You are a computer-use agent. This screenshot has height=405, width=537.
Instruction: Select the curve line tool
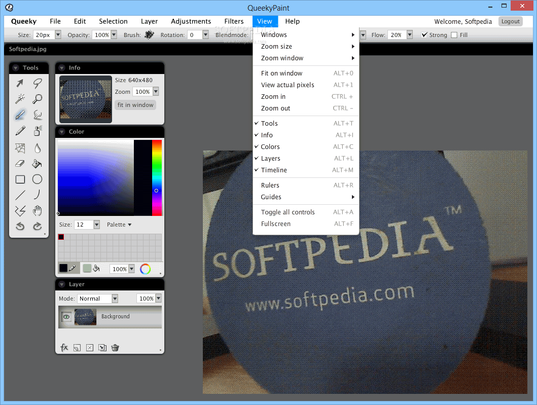(38, 195)
